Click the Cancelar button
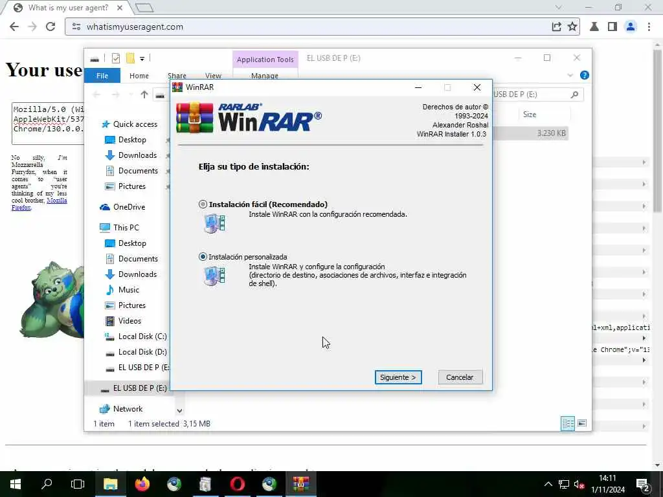Viewport: 663px width, 497px height. click(x=460, y=377)
